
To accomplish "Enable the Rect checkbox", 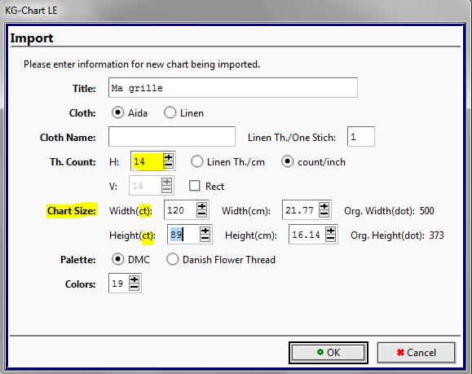I will click(195, 186).
